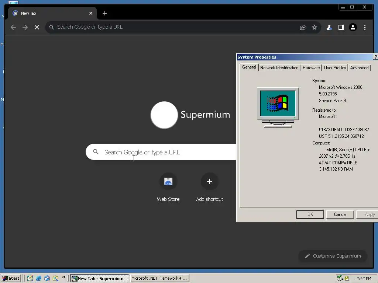The width and height of the screenshot is (378, 283).
Task: Toggle the side panel icon
Action: [x=341, y=27]
